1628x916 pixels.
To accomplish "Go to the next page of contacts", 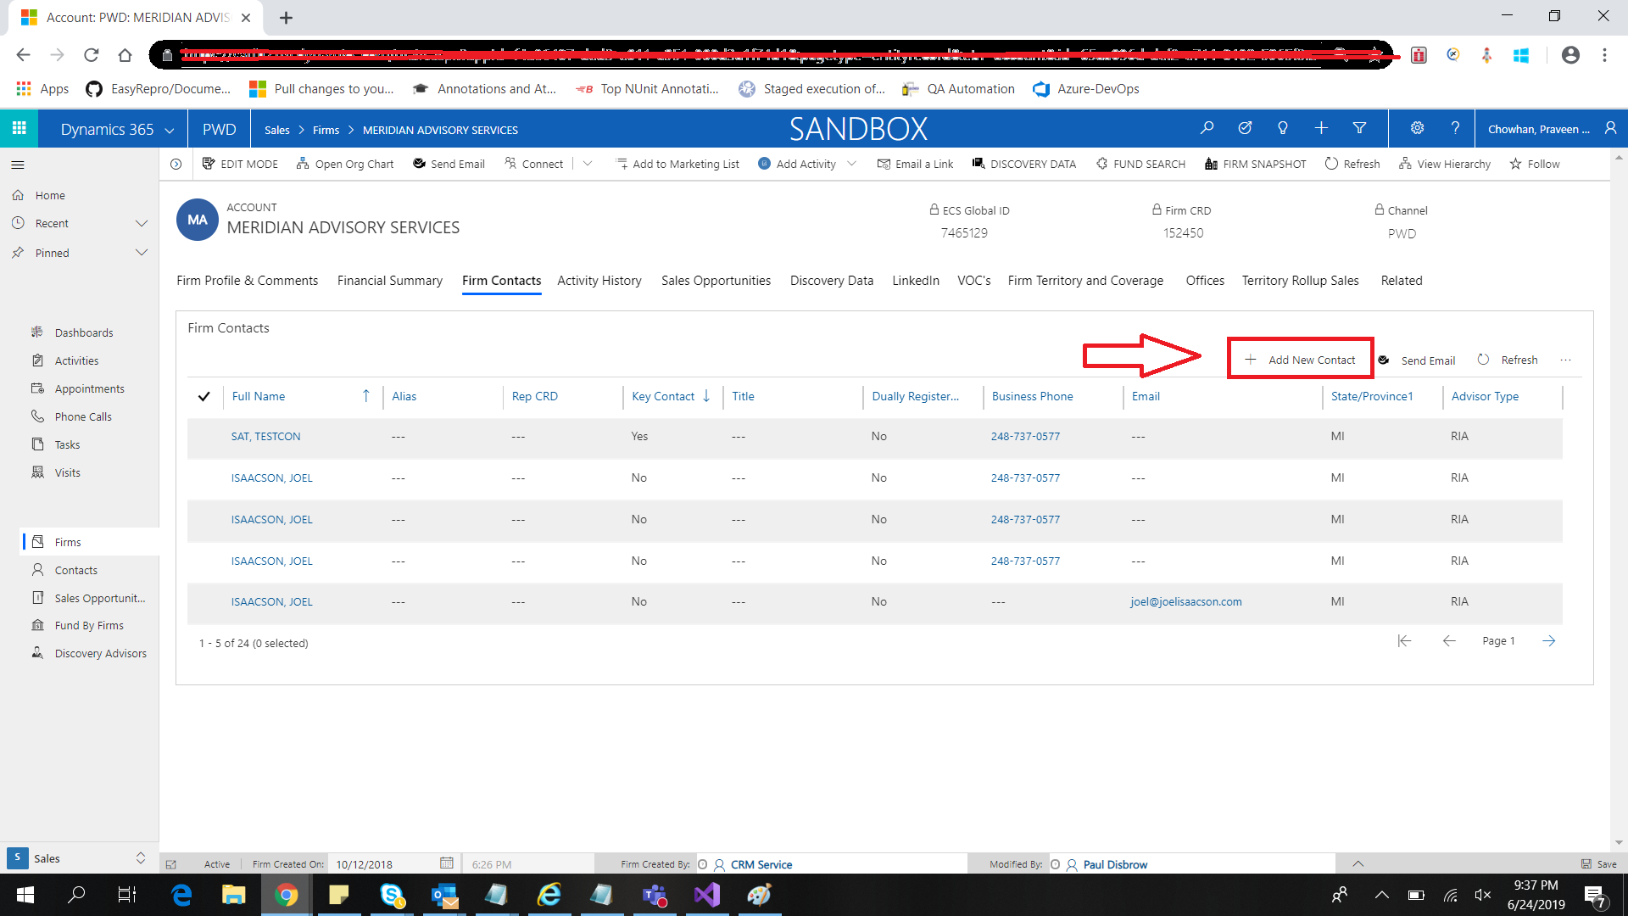I will pyautogui.click(x=1549, y=641).
